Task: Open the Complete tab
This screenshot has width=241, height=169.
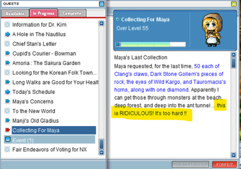Action: pyautogui.click(x=72, y=14)
